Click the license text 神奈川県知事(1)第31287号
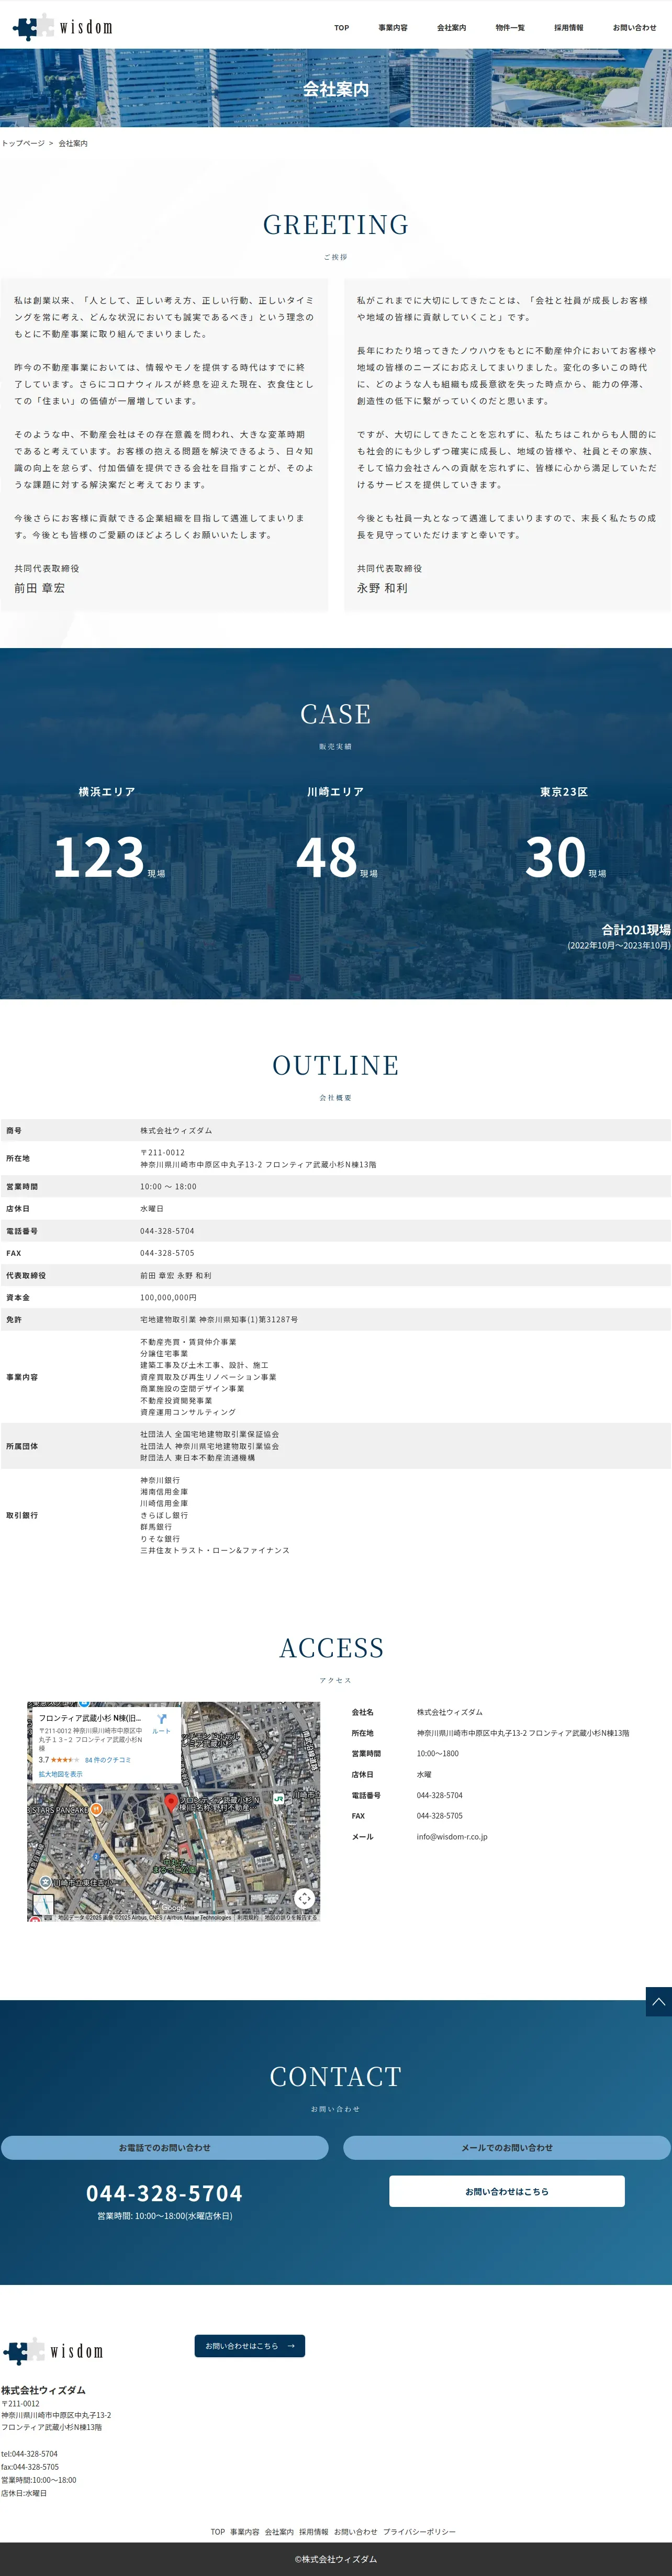This screenshot has width=672, height=2576. [x=248, y=1320]
